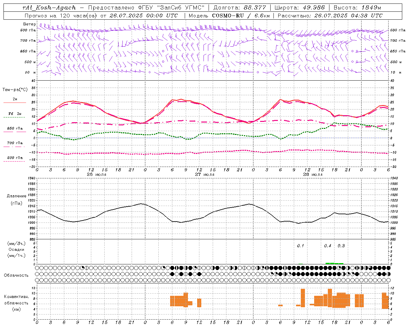Click the Td 2м dew point legend label

click(x=15, y=114)
